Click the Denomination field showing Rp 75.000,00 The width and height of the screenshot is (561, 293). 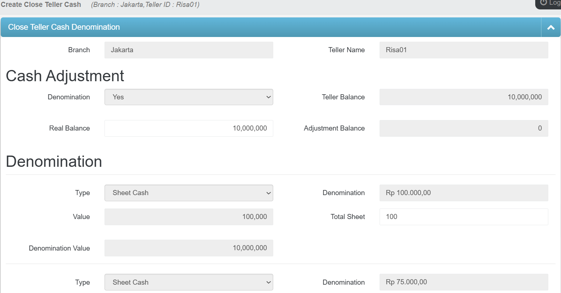[x=463, y=282]
